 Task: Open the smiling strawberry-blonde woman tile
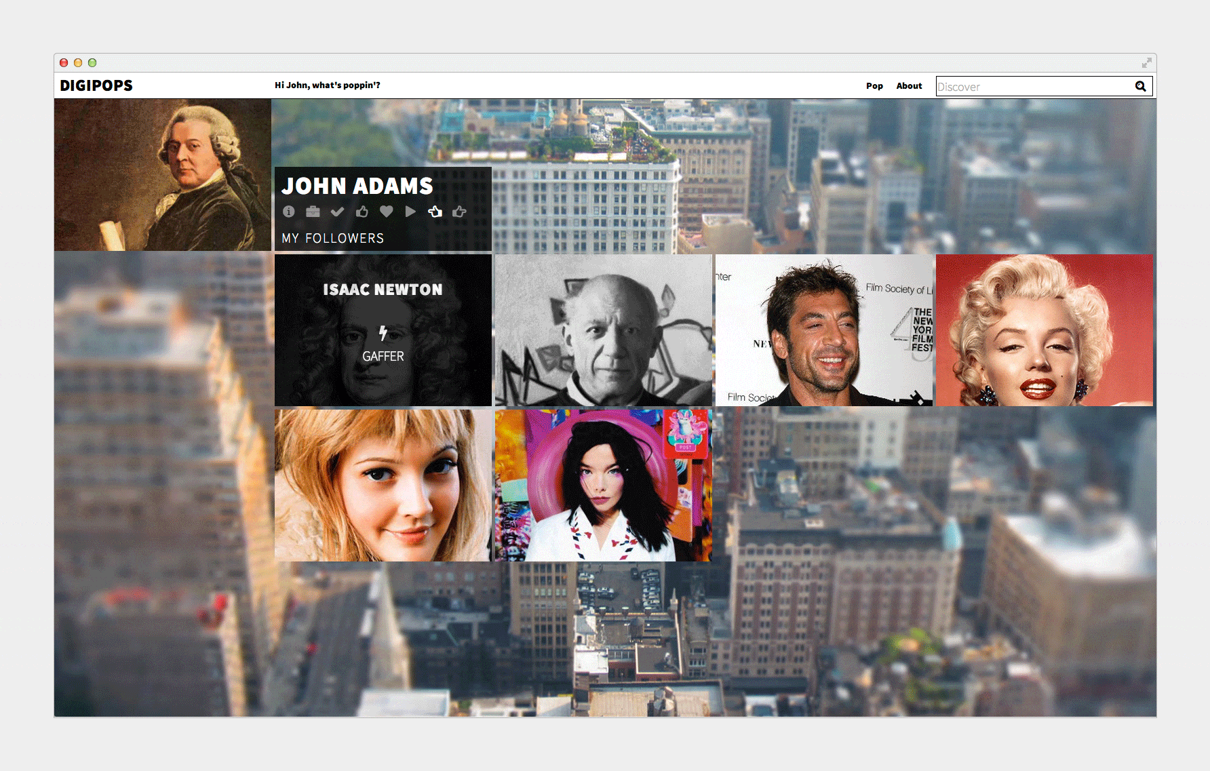383,485
